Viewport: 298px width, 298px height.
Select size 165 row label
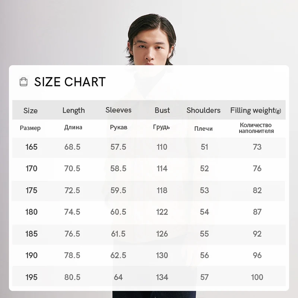click(32, 147)
